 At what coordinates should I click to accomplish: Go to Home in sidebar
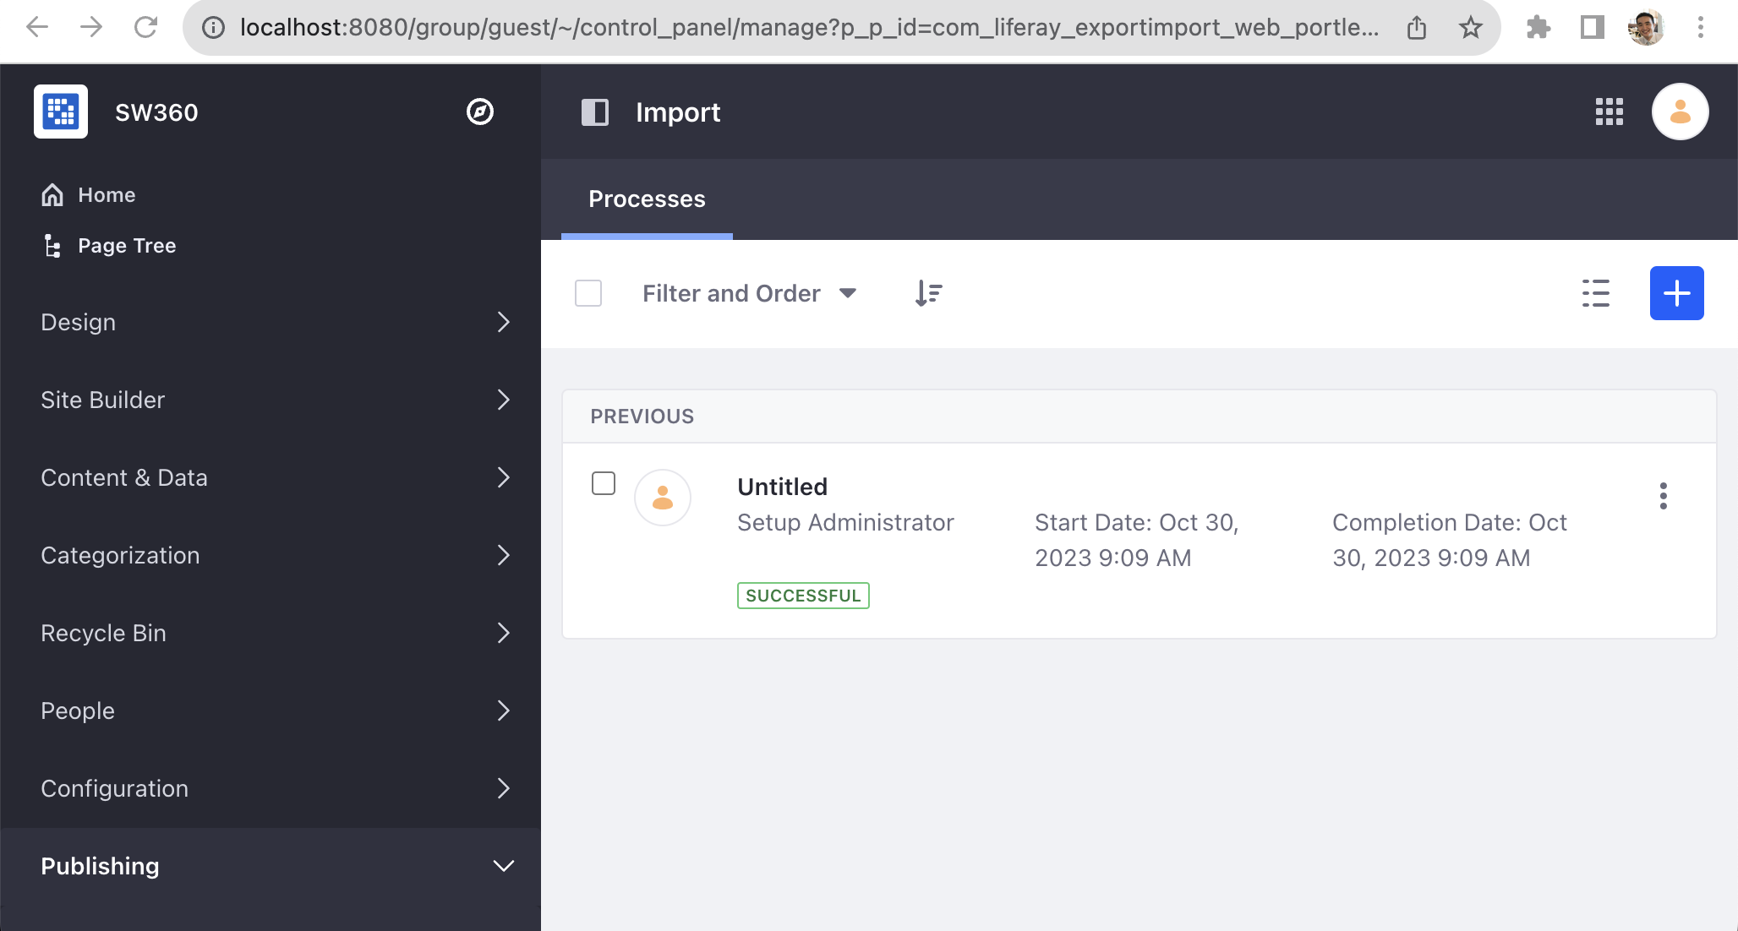click(x=107, y=195)
